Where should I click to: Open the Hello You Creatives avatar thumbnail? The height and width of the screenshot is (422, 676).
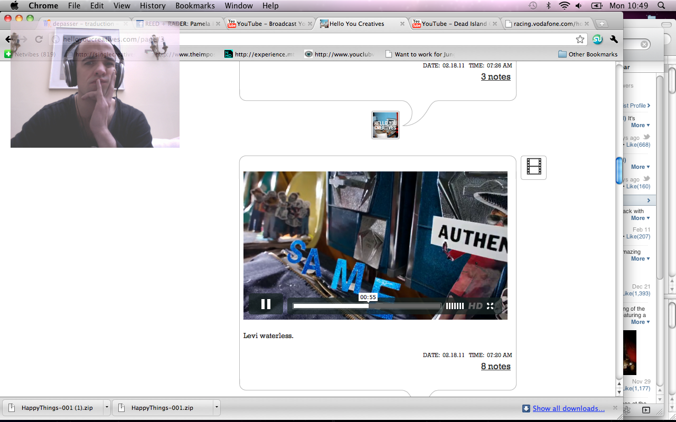tap(385, 125)
